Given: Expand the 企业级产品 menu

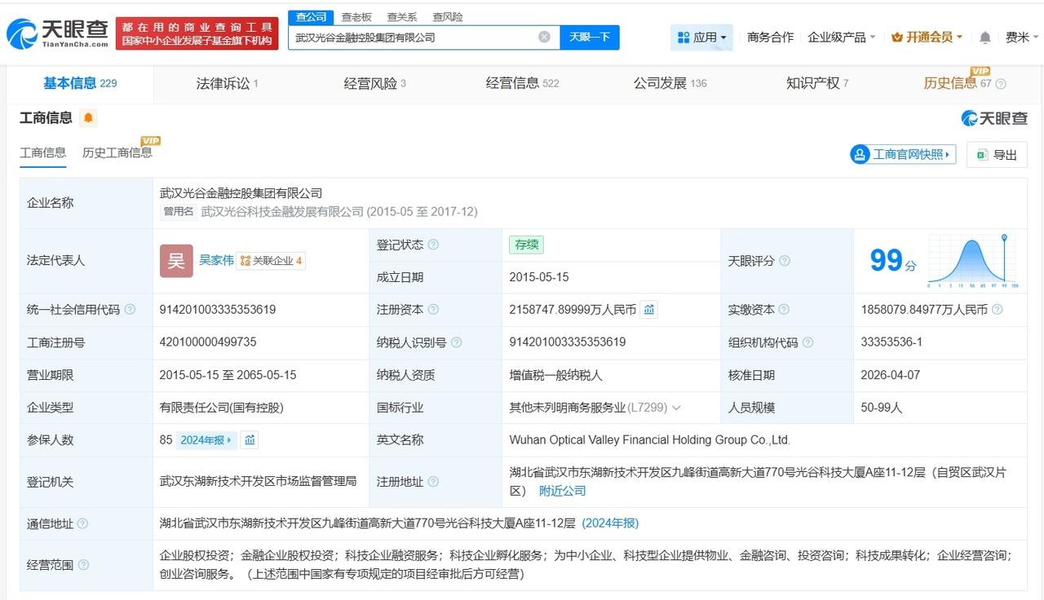Looking at the screenshot, I should (841, 37).
